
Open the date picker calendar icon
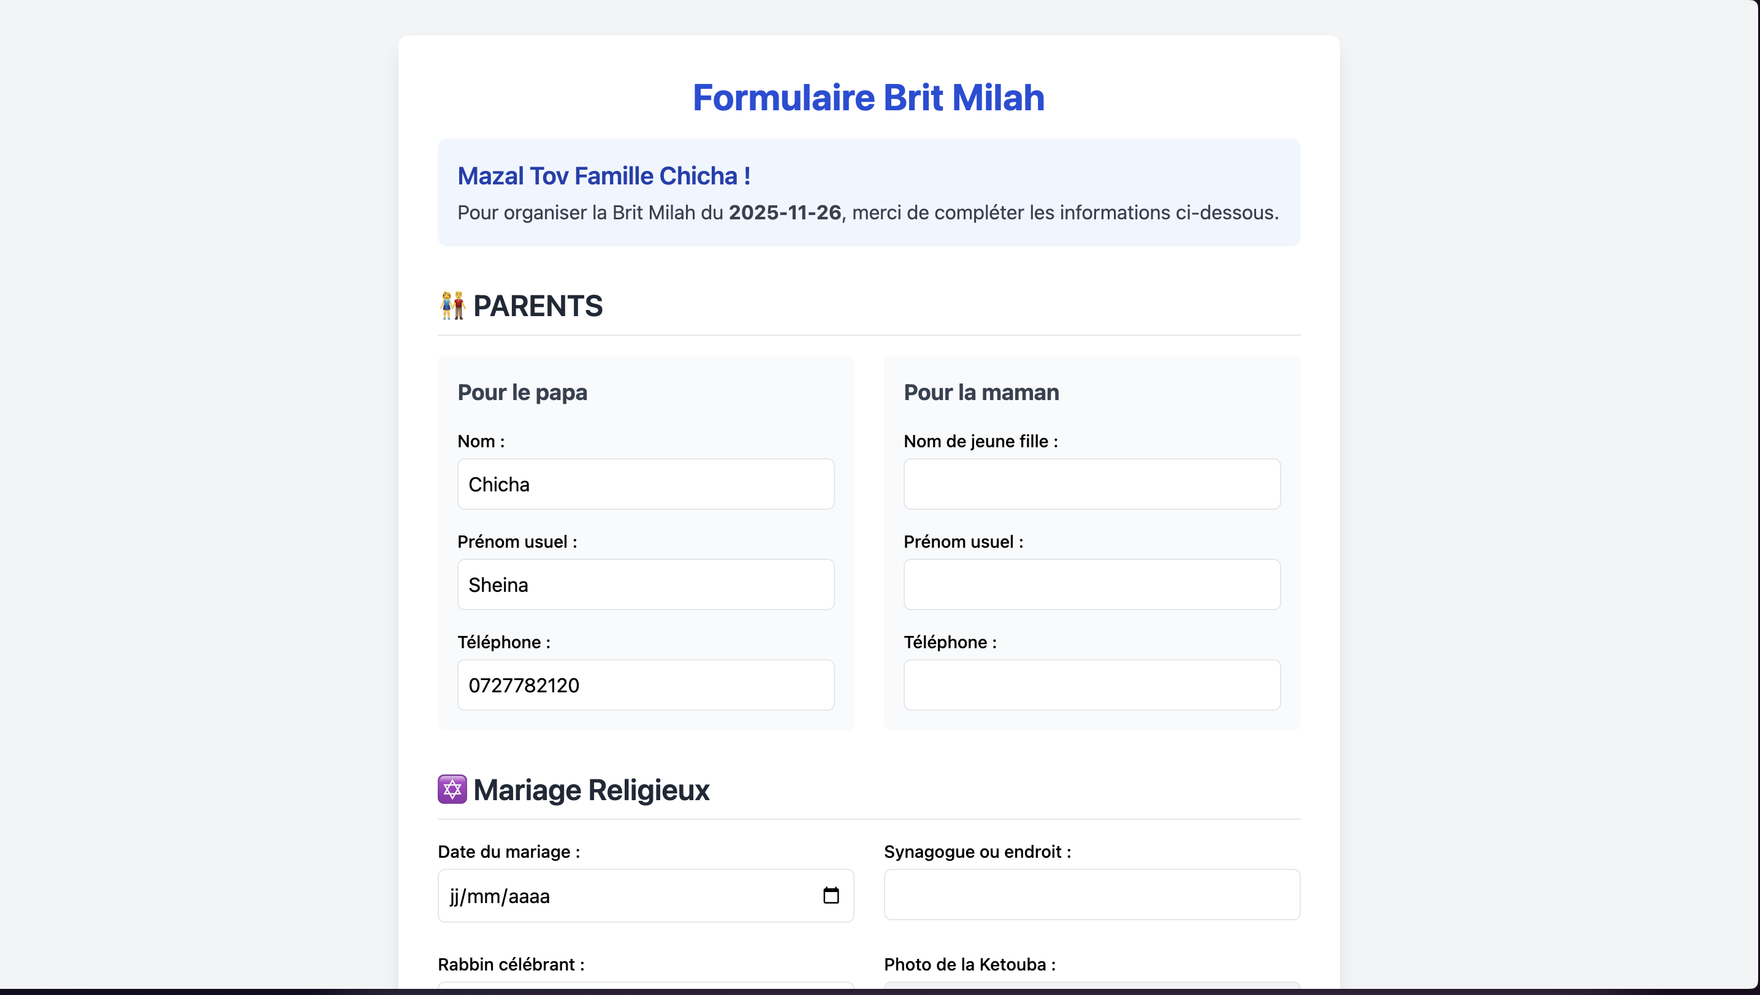click(x=831, y=895)
